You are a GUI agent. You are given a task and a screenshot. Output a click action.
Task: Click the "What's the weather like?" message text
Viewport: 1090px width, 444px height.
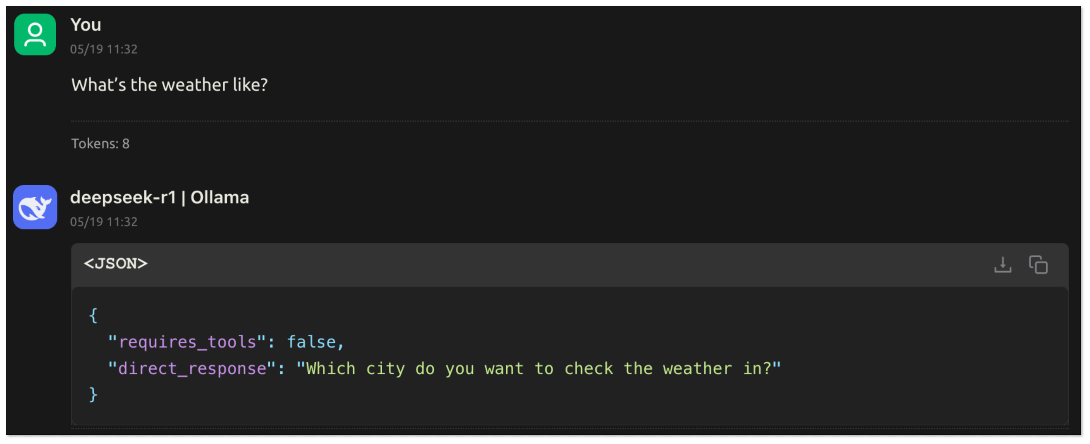[169, 85]
